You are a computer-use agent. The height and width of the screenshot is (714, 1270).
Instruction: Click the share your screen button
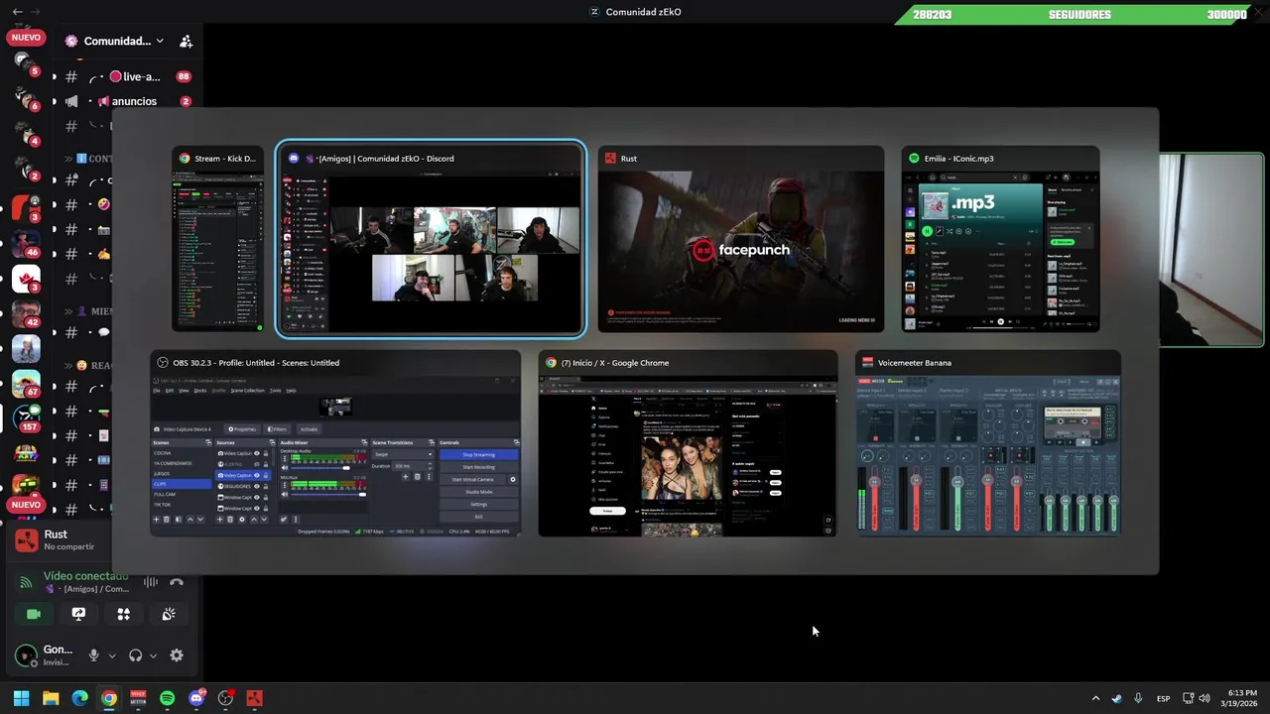point(78,614)
